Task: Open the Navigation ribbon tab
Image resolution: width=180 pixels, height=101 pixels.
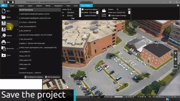Action: tap(58, 6)
